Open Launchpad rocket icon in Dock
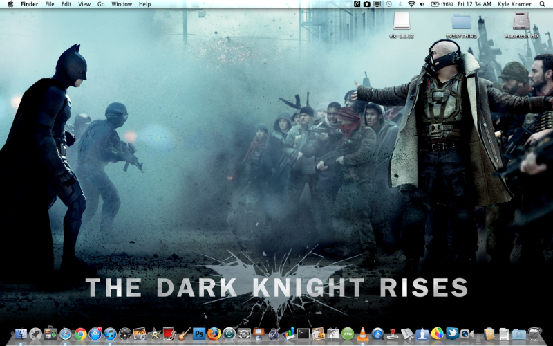The width and height of the screenshot is (553, 346). tap(36, 334)
